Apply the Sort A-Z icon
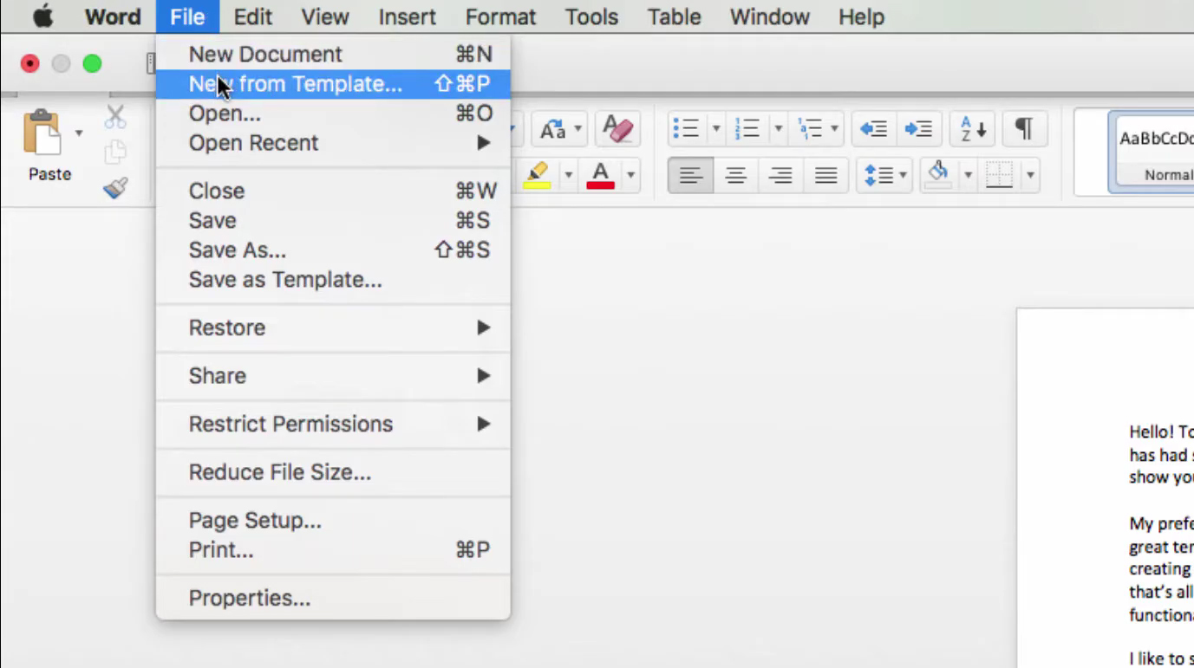The image size is (1194, 668). tap(972, 127)
